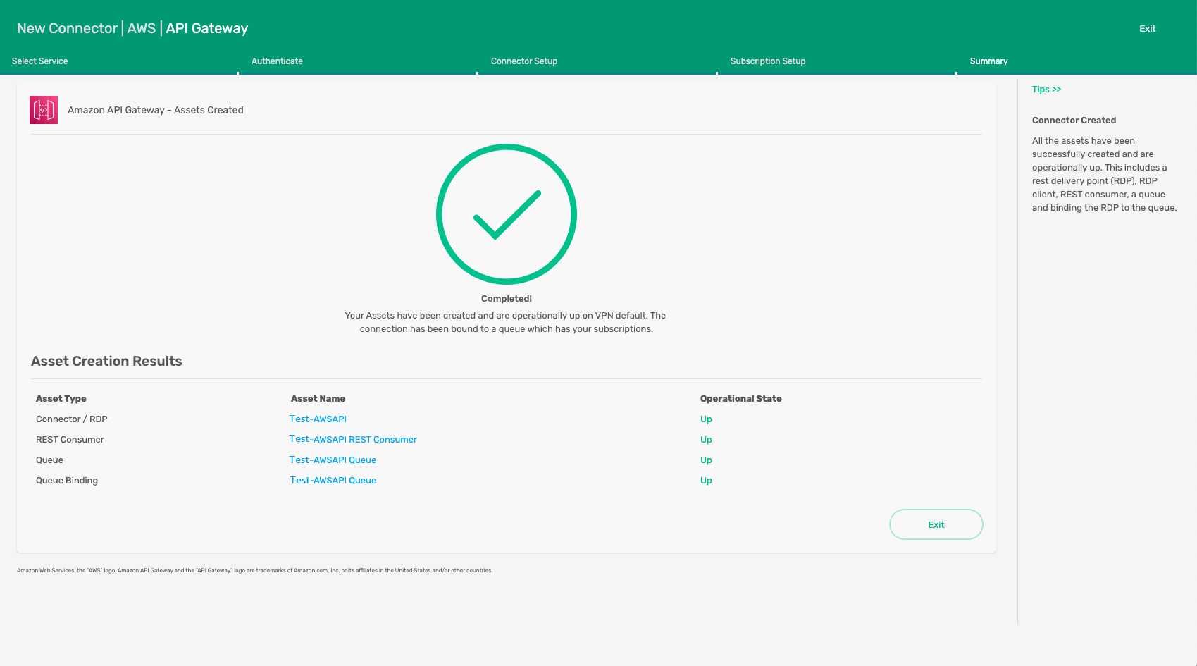Select the Summary step tab
This screenshot has width=1197, height=666.
(x=988, y=61)
